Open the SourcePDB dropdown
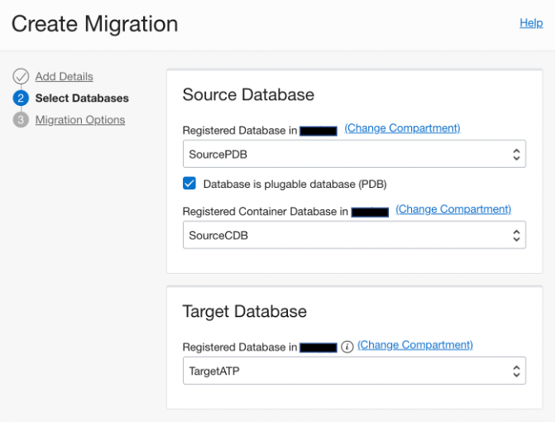The height and width of the screenshot is (422, 556). (x=354, y=154)
